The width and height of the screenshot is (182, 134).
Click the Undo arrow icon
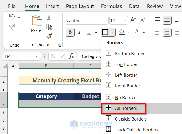tap(12, 17)
